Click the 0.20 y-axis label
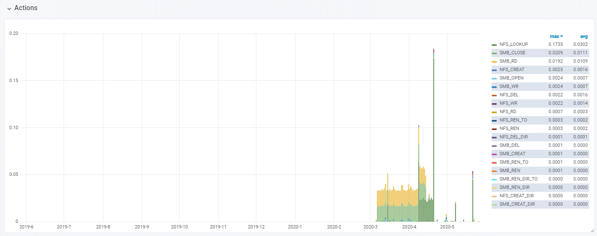 [13, 34]
